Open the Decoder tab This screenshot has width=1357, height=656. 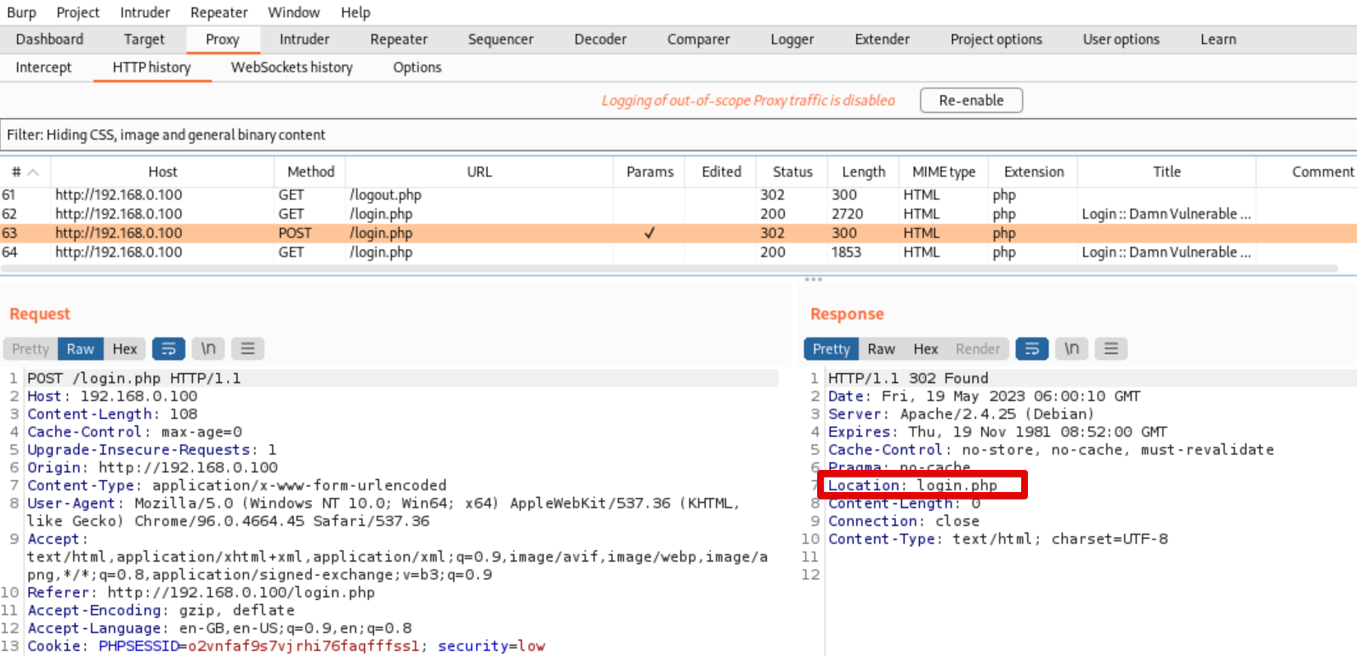(600, 39)
